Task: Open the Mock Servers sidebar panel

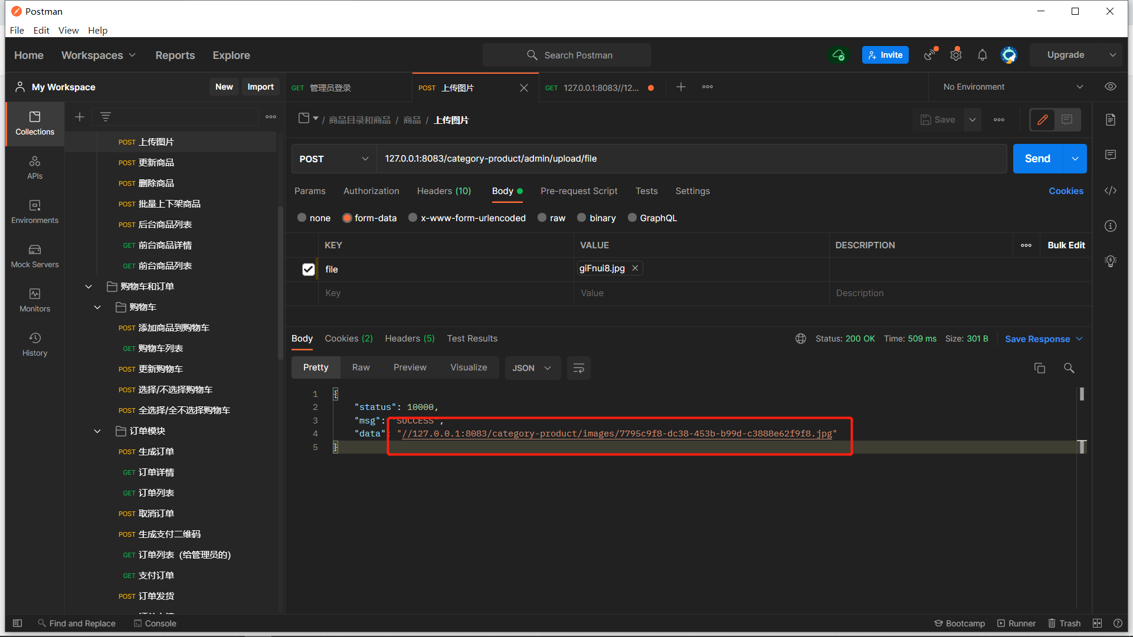Action: coord(35,256)
